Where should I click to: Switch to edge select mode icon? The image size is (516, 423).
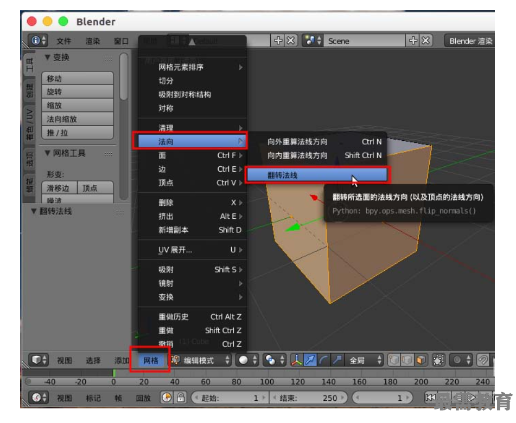pyautogui.click(x=407, y=360)
